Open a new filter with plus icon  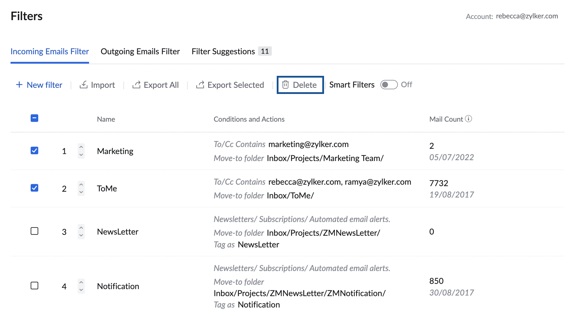[19, 85]
